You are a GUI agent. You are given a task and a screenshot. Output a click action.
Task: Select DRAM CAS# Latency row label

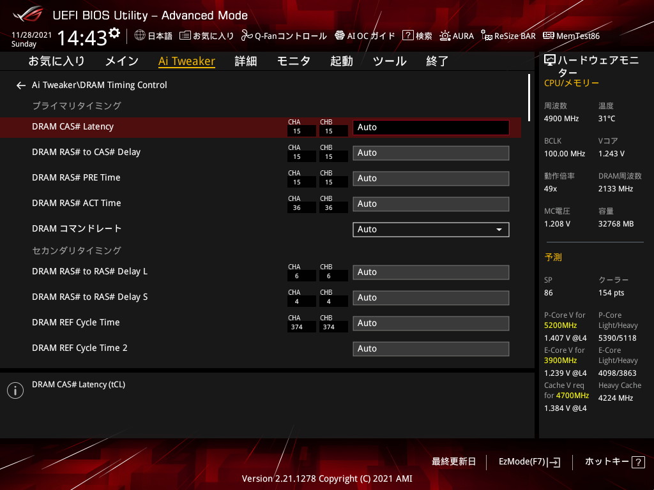(x=73, y=127)
